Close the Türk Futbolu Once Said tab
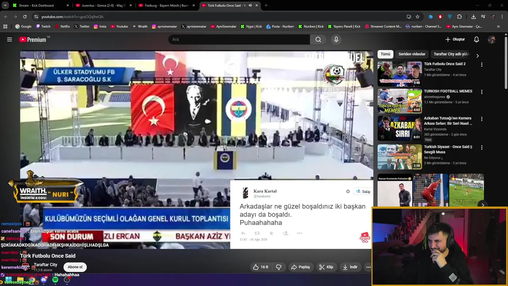508x286 pixels. pos(257,6)
